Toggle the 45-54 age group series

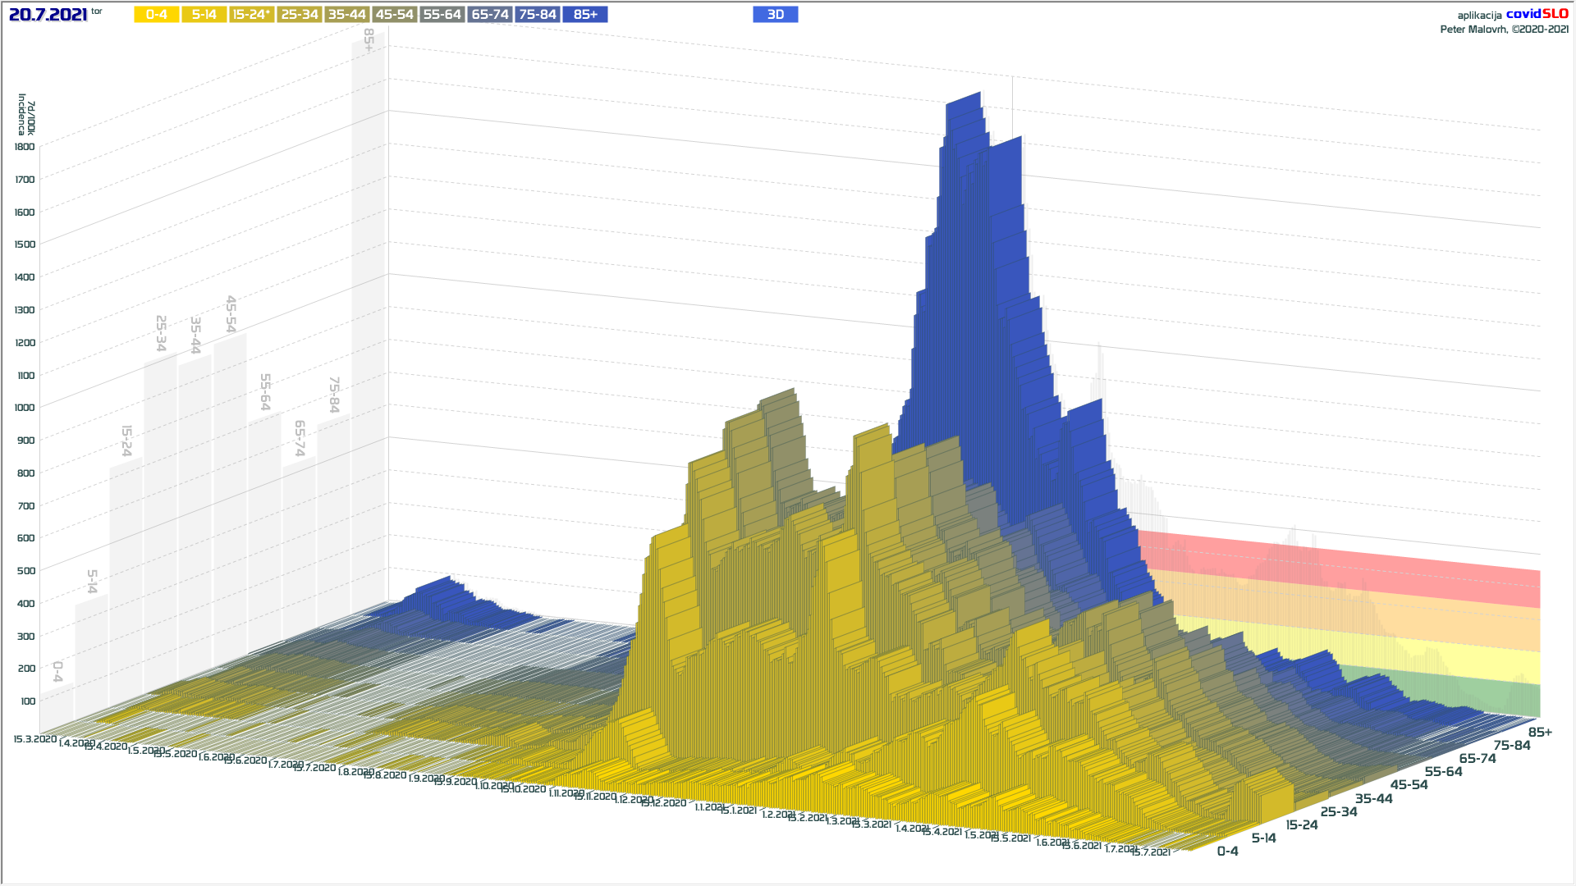(394, 15)
